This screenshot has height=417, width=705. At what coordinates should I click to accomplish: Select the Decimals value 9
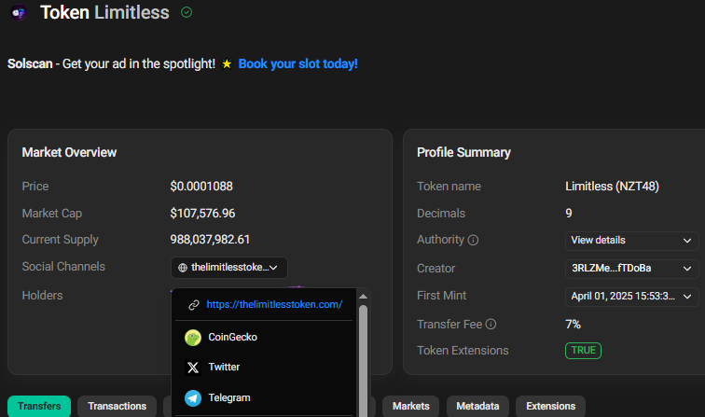pos(569,214)
